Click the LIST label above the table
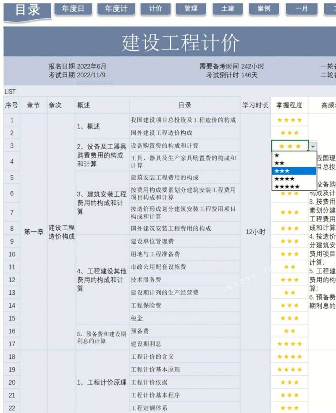 click(10, 91)
